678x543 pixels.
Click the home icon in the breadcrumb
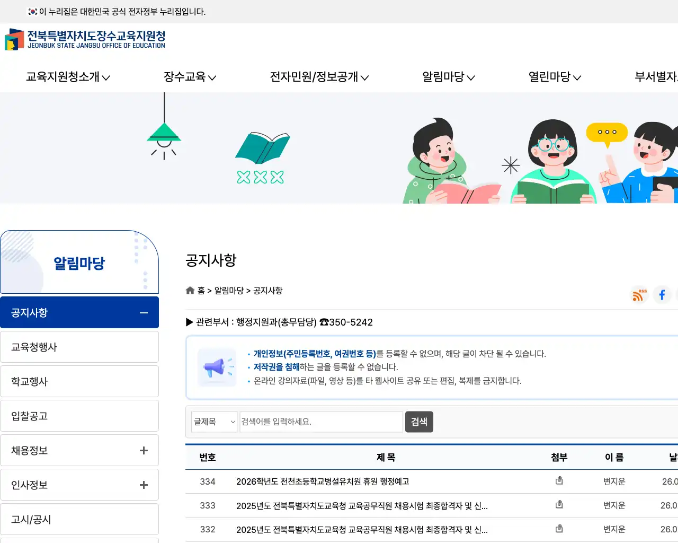click(190, 290)
